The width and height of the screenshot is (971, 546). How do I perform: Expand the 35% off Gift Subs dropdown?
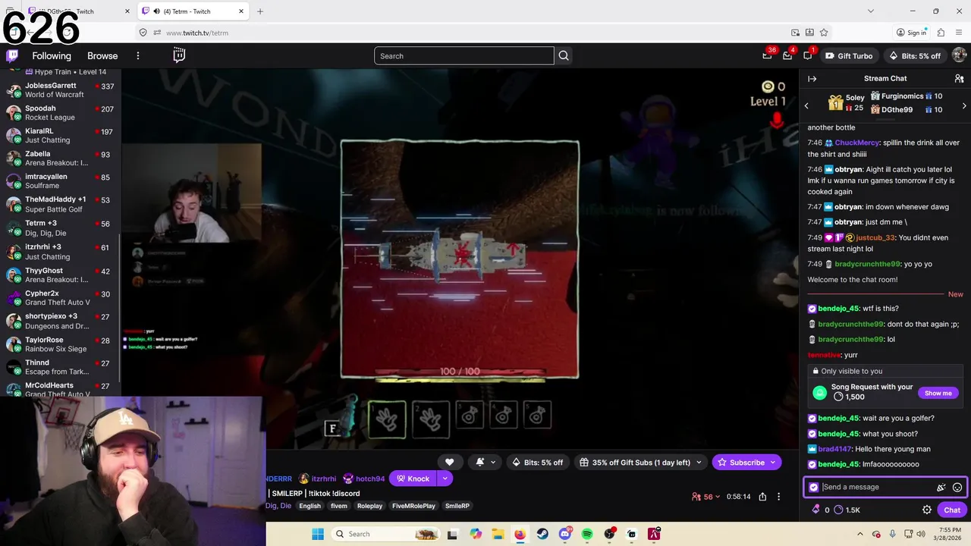coord(699,462)
